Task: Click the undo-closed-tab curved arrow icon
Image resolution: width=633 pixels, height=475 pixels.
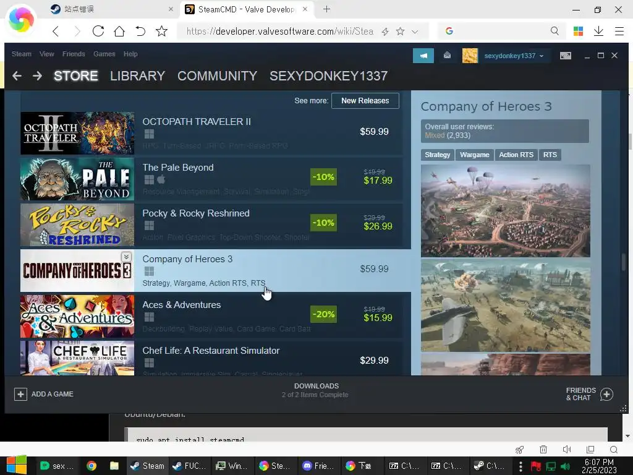Action: 140,31
